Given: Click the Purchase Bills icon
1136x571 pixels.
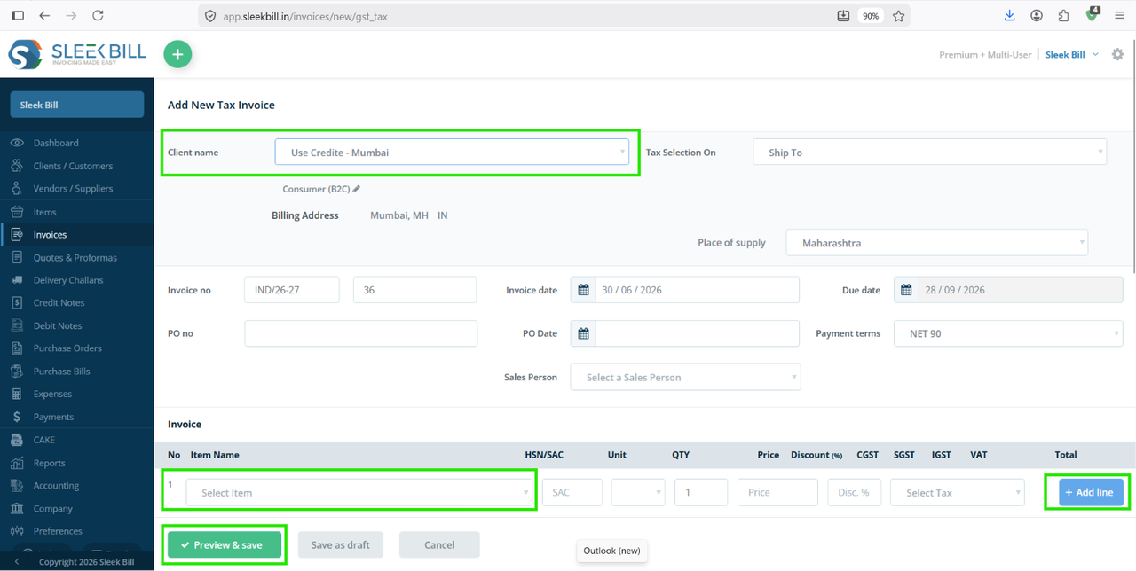Looking at the screenshot, I should tap(17, 372).
